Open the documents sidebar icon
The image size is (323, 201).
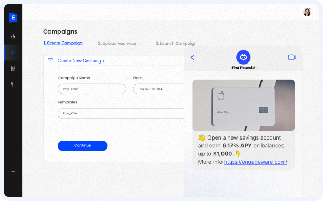(x=13, y=68)
